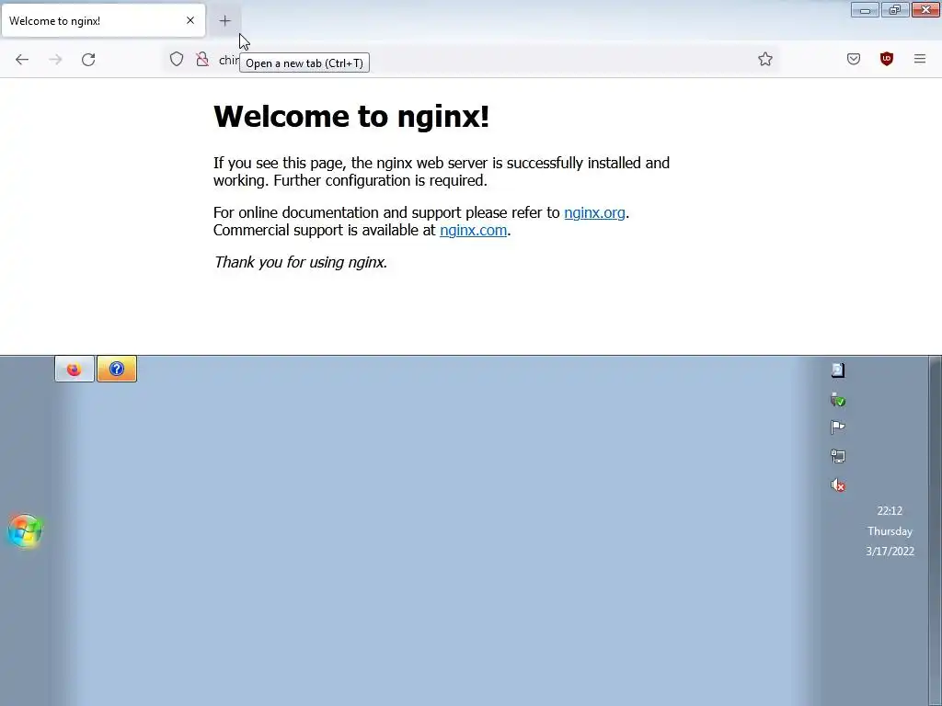Select the Welcome to nginx! tab
Screen dimensions: 942x706
coord(103,20)
